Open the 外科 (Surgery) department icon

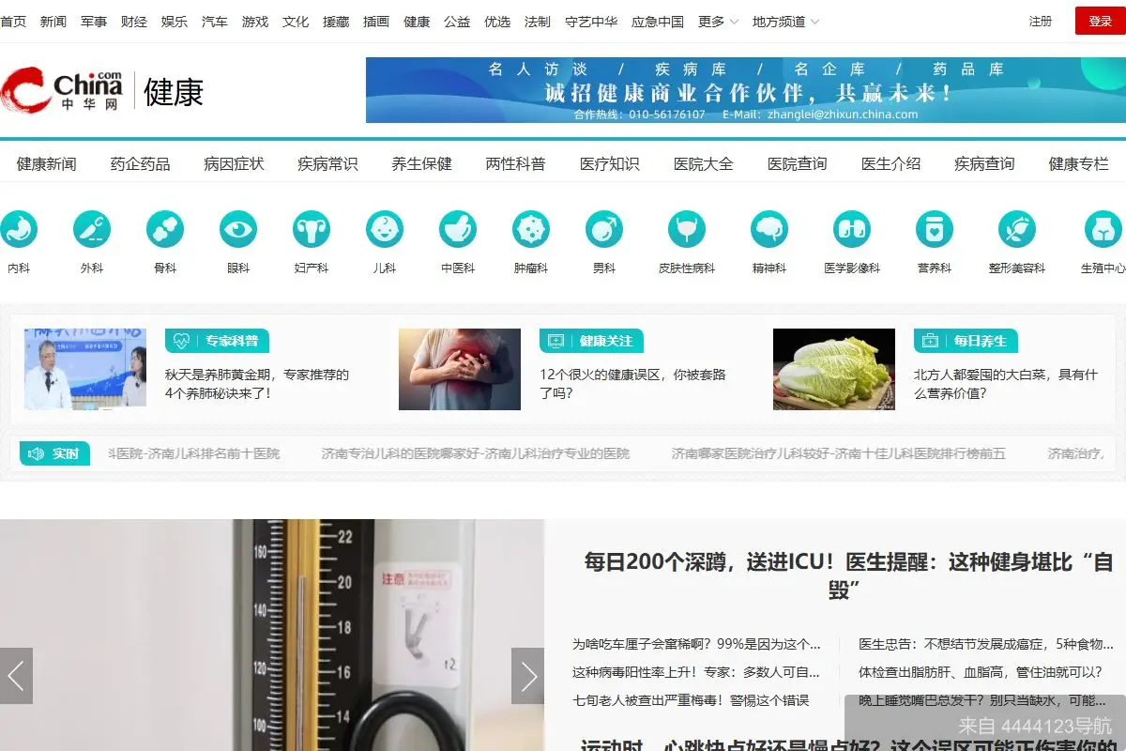pyautogui.click(x=92, y=227)
